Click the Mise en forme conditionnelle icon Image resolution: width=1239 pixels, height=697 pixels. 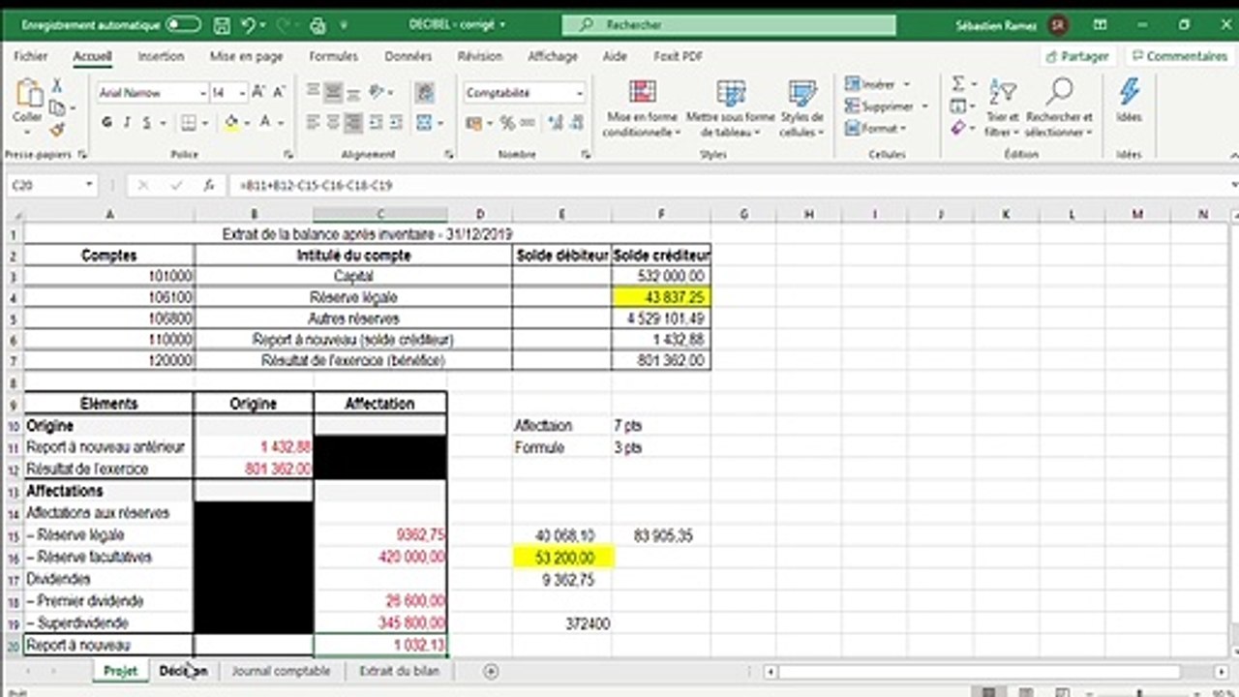(x=642, y=93)
